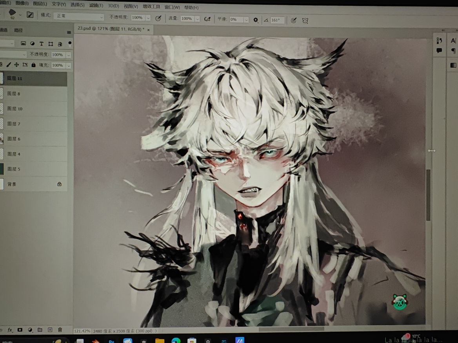458x343 pixels.
Task: Open File Explorer on the taskbar
Action: (x=160, y=341)
